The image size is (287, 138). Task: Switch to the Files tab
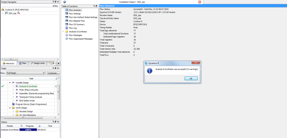tap(22, 63)
